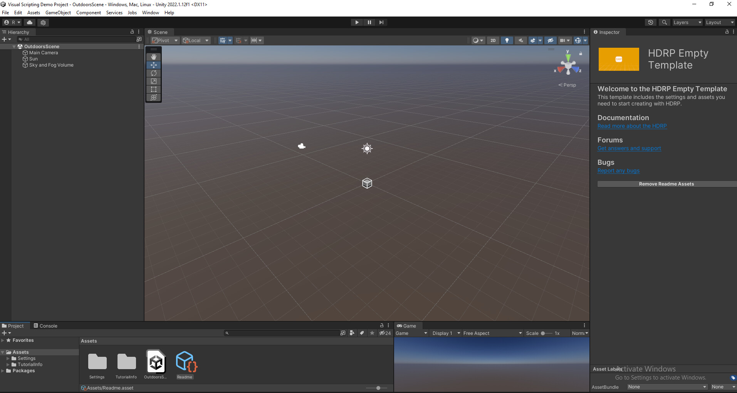Click the Project search-by-label icon
Screen dimensions: 737x393
pos(362,333)
